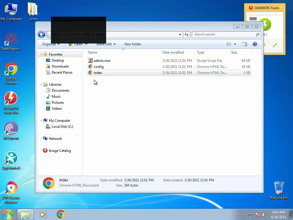
Task: Launch DataWagon desktop shortcut
Action: (x=11, y=42)
